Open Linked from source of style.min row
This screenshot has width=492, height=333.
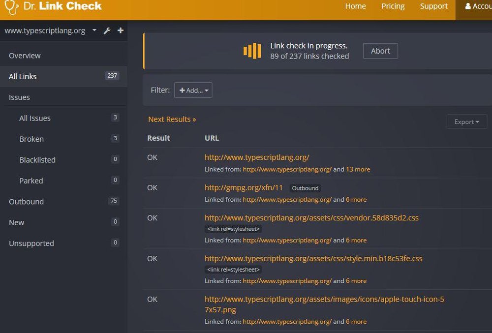click(x=287, y=281)
